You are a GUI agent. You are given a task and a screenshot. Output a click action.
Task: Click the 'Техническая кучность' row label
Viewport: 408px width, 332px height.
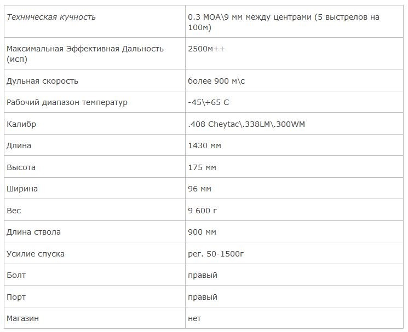(x=51, y=17)
